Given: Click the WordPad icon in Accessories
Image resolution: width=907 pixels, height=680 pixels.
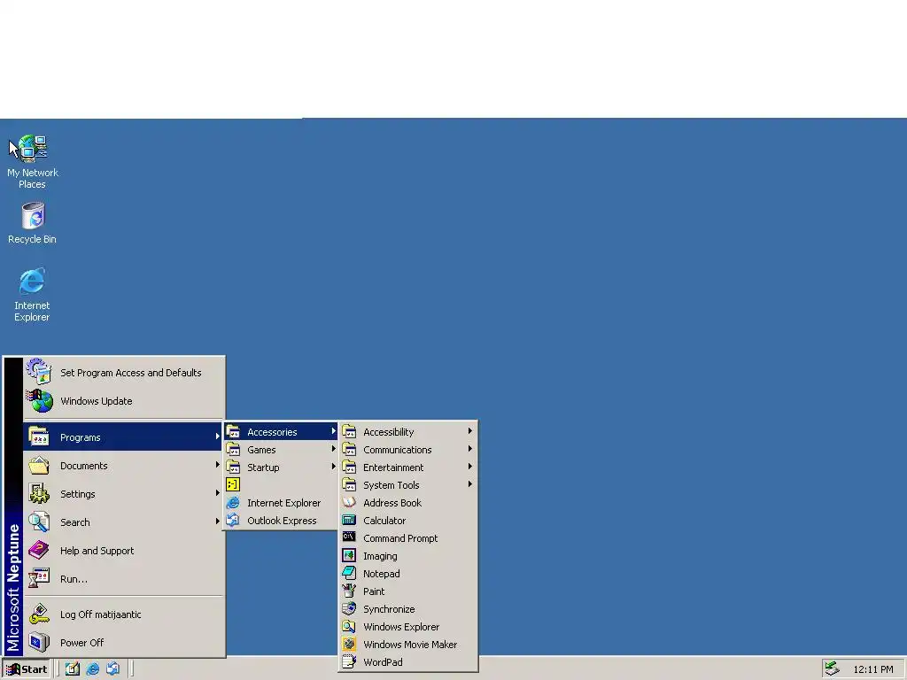Looking at the screenshot, I should click(349, 661).
